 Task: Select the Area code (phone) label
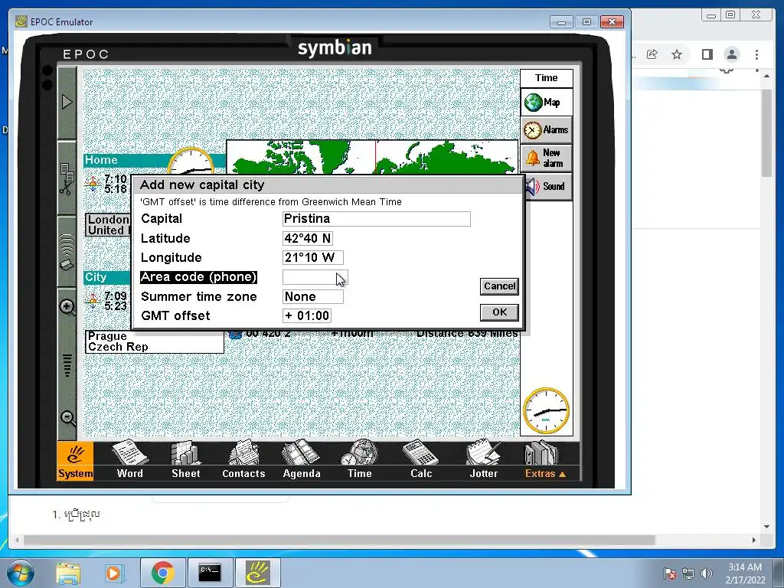click(x=198, y=277)
